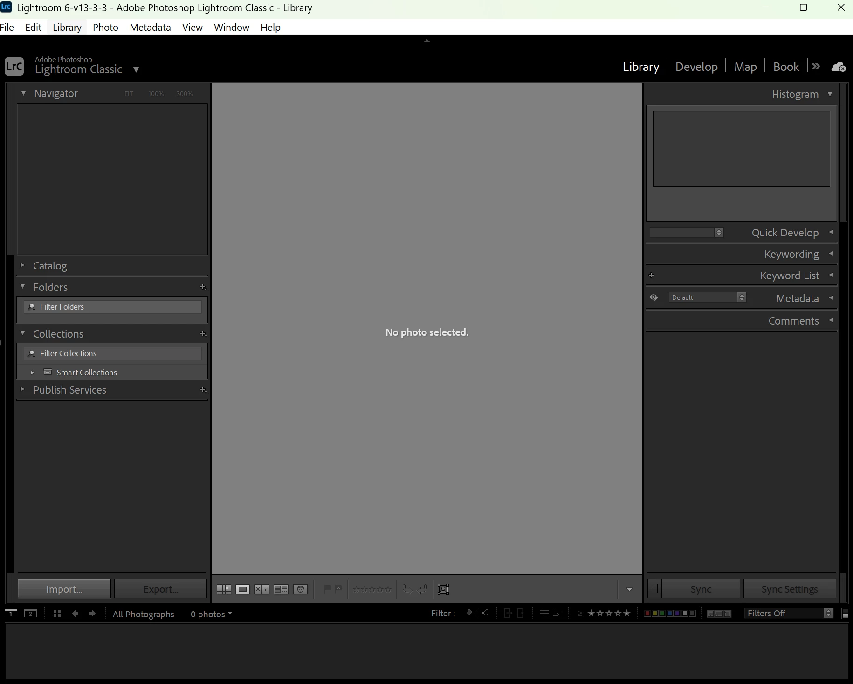Click the Import button

pos(64,589)
